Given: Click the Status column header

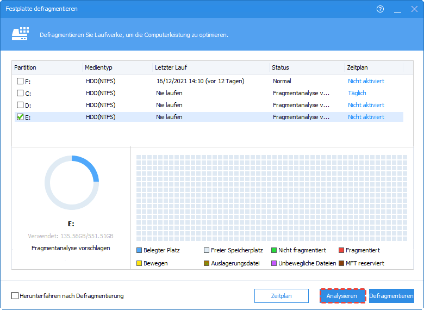Looking at the screenshot, I should (x=280, y=67).
